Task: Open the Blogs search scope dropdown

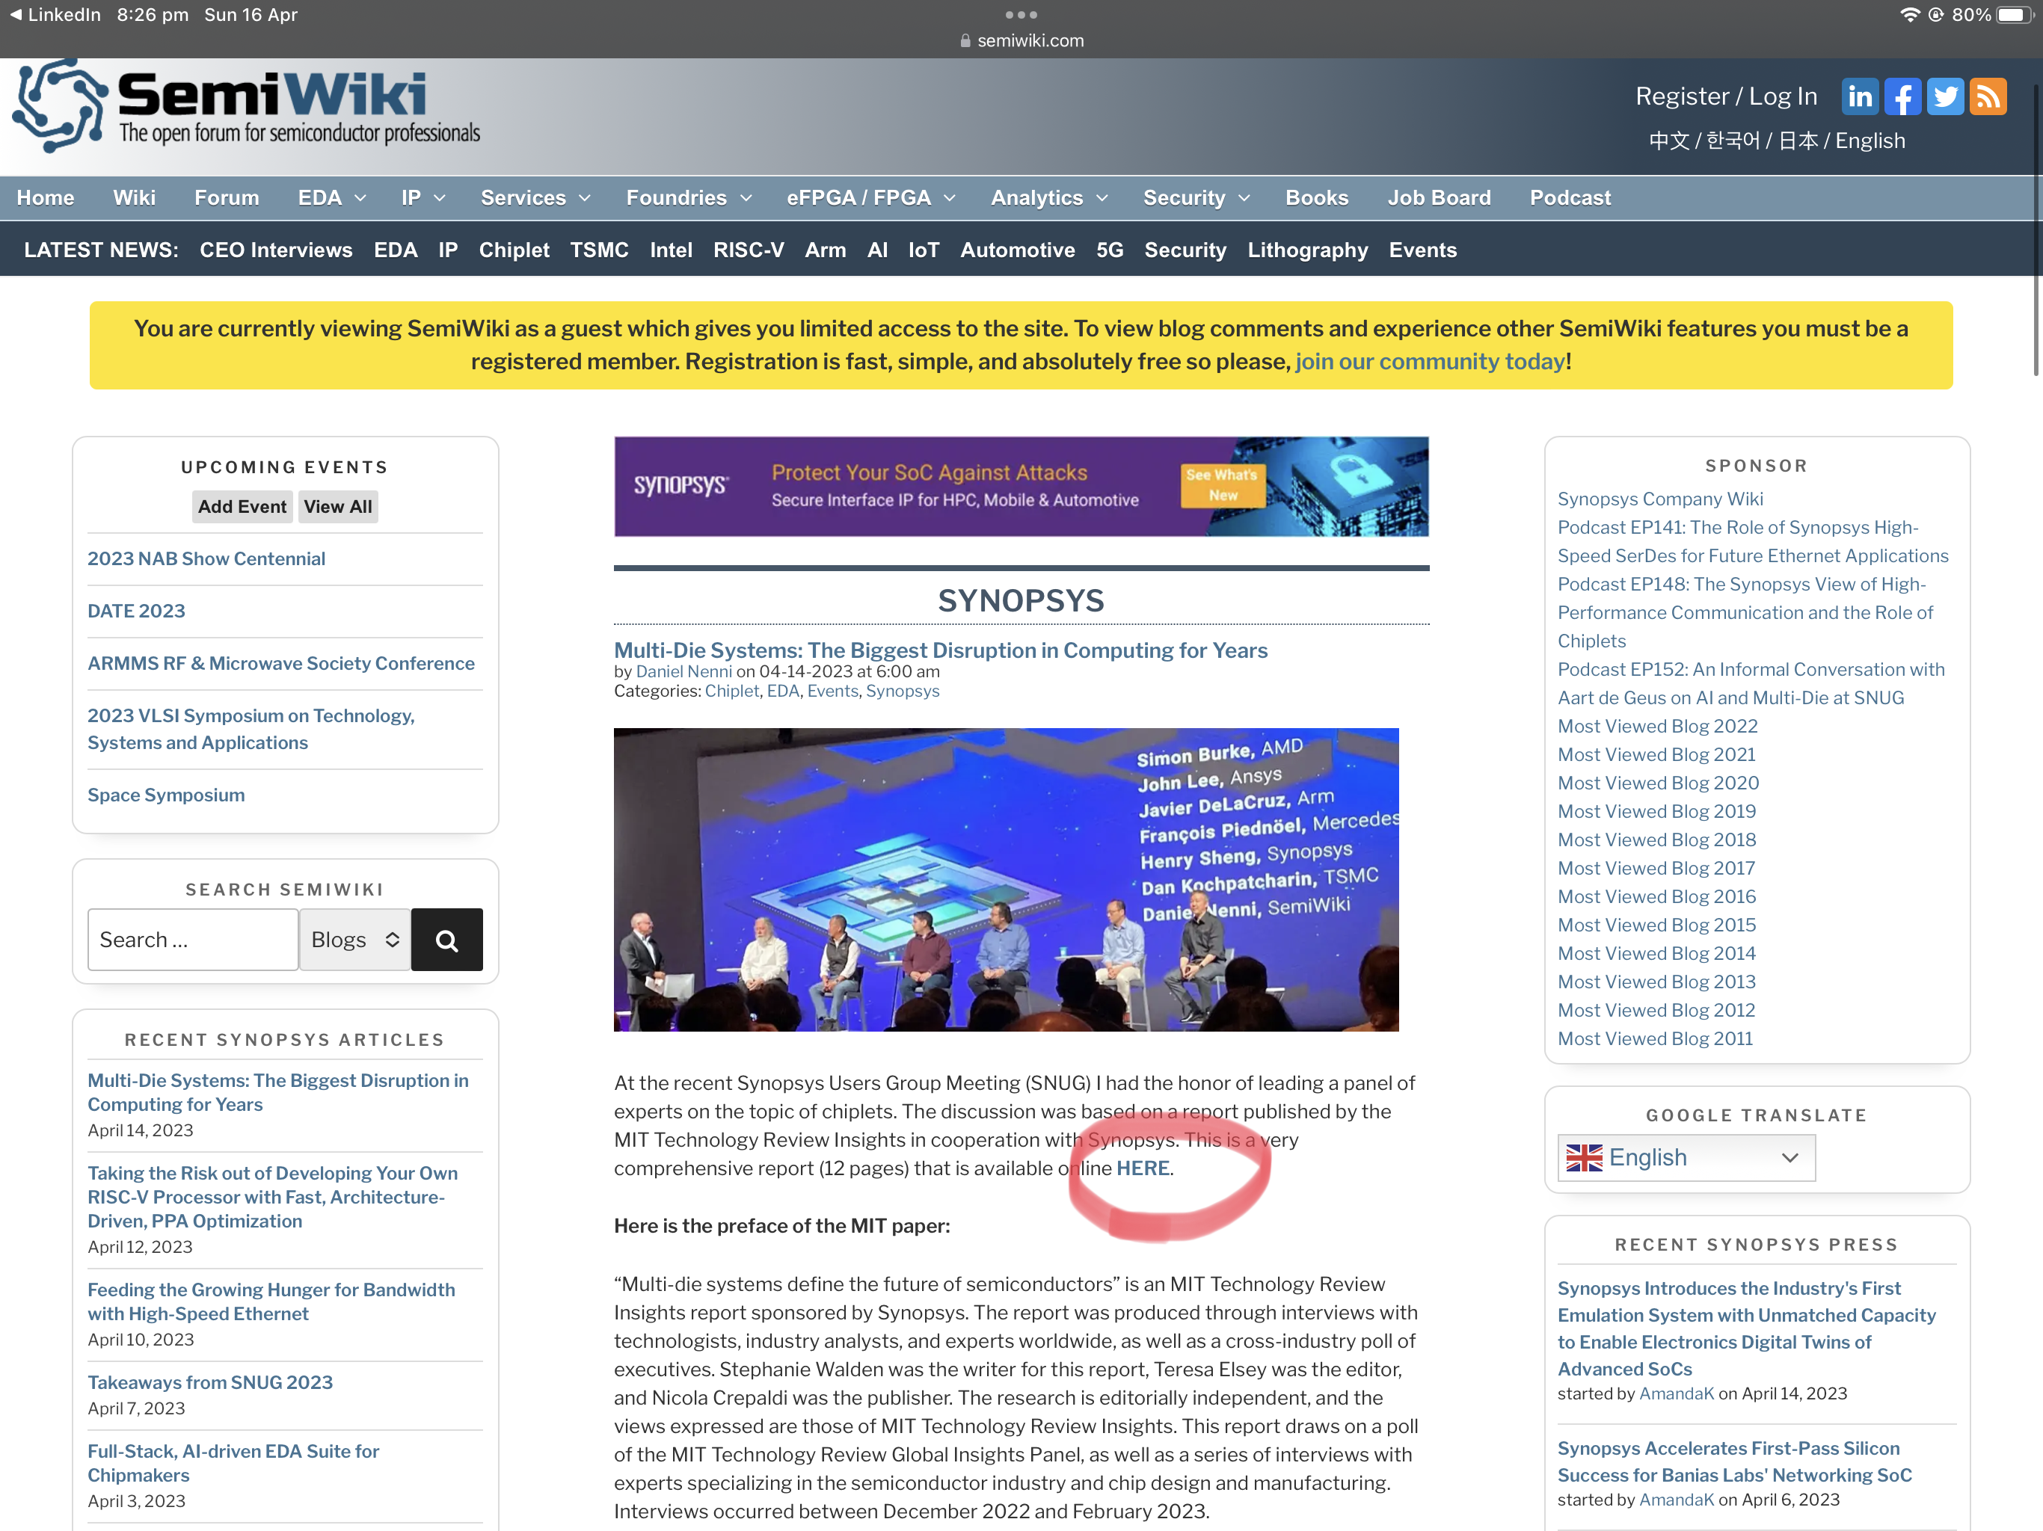Action: tap(354, 940)
